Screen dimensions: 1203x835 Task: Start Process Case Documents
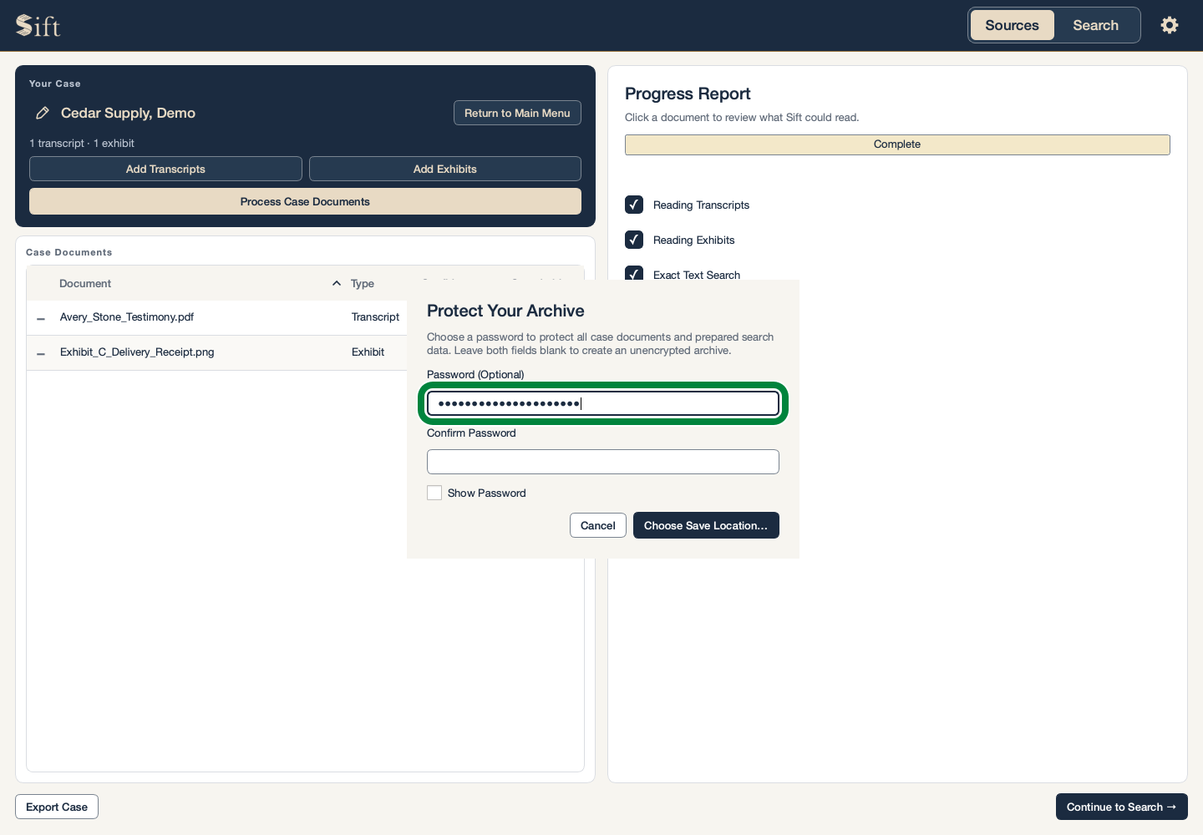pos(305,201)
